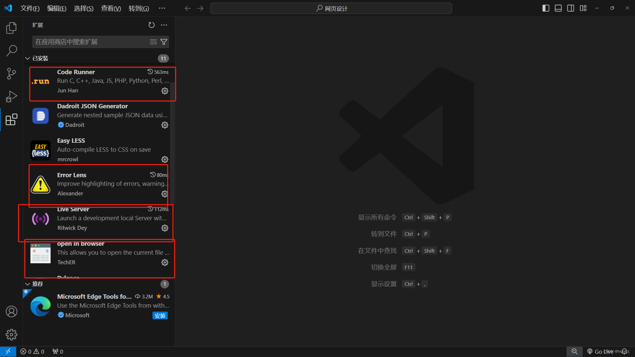
Task: Go forward in navigation history
Action: click(200, 8)
